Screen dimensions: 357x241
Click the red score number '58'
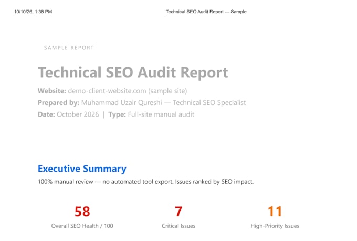click(x=82, y=212)
